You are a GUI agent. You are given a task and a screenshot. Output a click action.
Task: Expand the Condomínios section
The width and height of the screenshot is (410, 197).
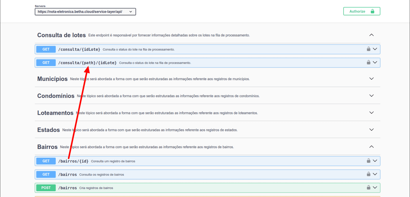tap(372, 96)
